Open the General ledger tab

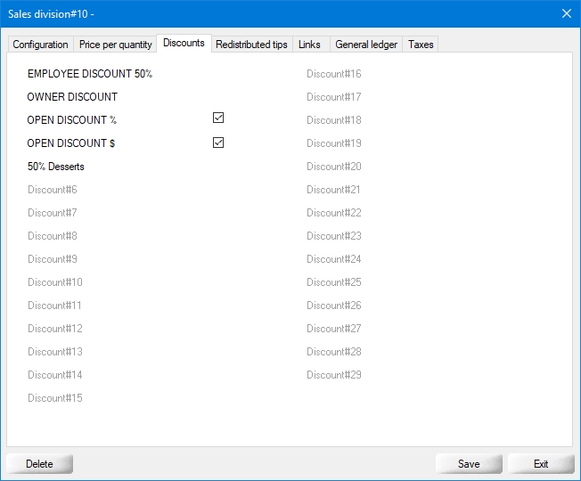(x=365, y=45)
